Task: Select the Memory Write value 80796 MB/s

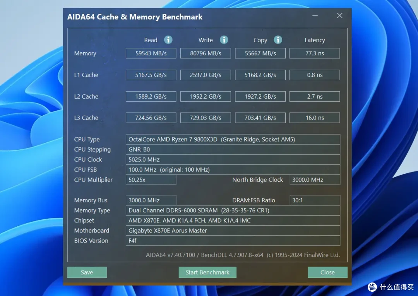Action: coord(206,53)
